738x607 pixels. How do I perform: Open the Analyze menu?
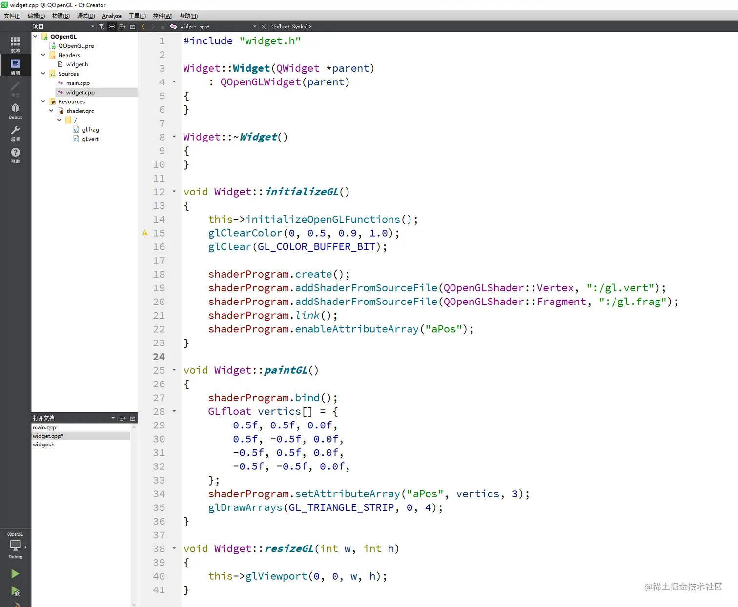click(x=112, y=16)
